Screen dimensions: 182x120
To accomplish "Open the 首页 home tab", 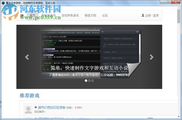I will point(33,16).
